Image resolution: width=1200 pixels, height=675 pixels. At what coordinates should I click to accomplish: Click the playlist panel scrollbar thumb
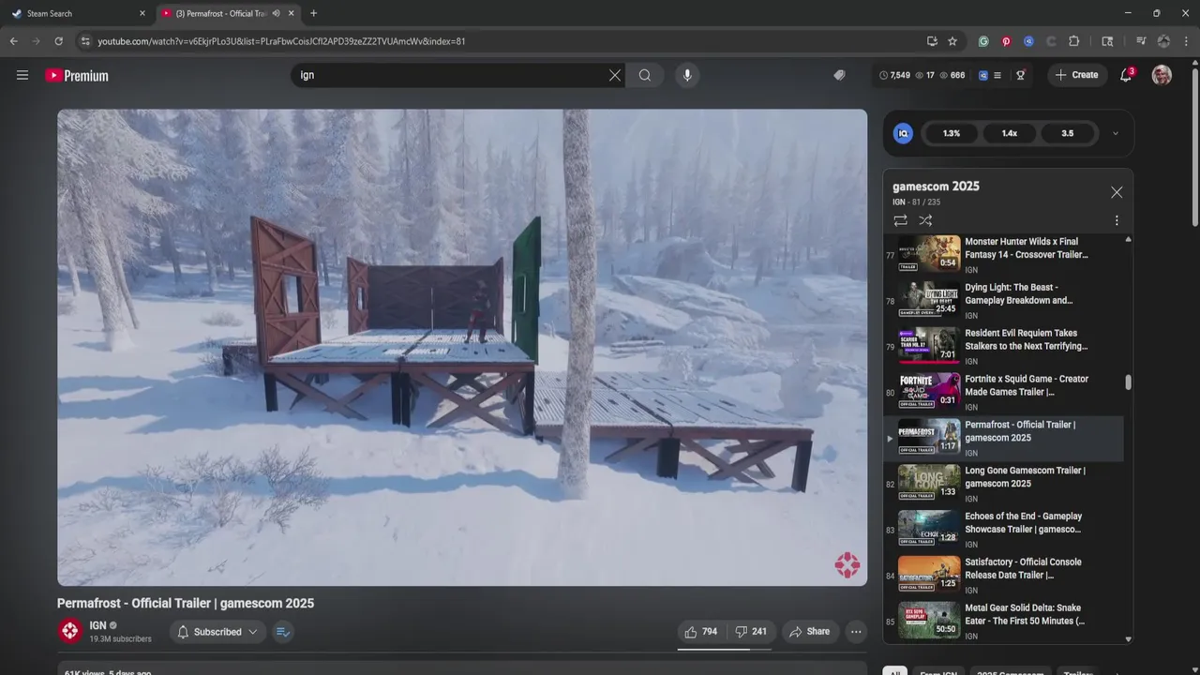pos(1128,382)
